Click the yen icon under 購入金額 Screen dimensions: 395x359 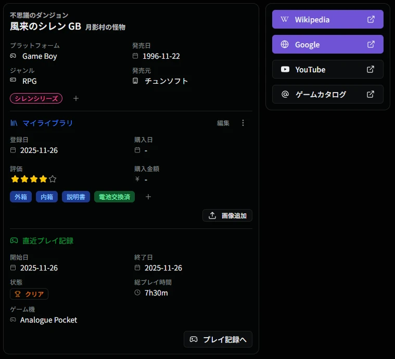137,179
